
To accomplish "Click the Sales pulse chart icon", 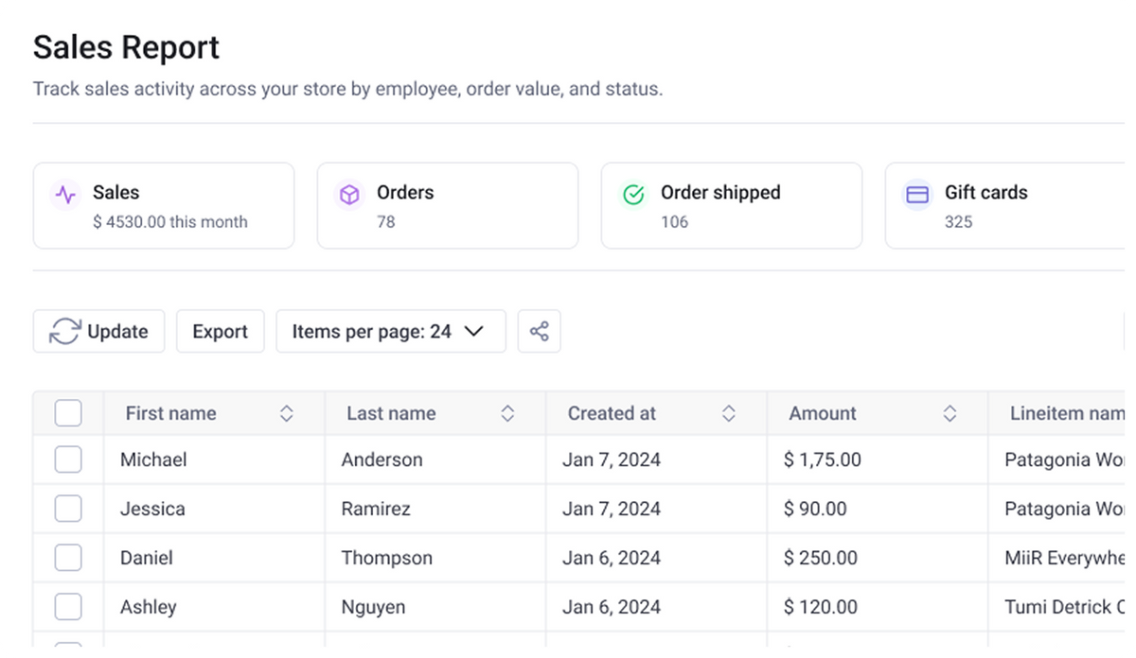I will (x=65, y=196).
